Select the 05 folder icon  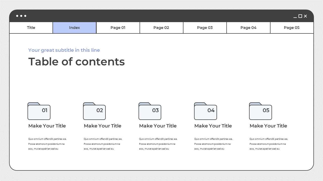260,111
